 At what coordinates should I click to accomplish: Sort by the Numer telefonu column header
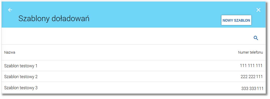[x=250, y=53]
